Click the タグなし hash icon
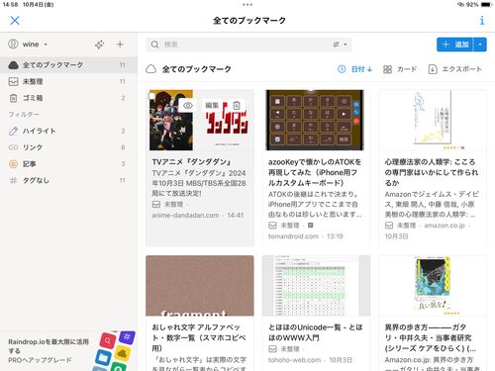Screen dimensions: 495x371 pos(13,180)
